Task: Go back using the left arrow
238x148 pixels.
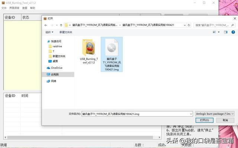Action: (x=46, y=25)
